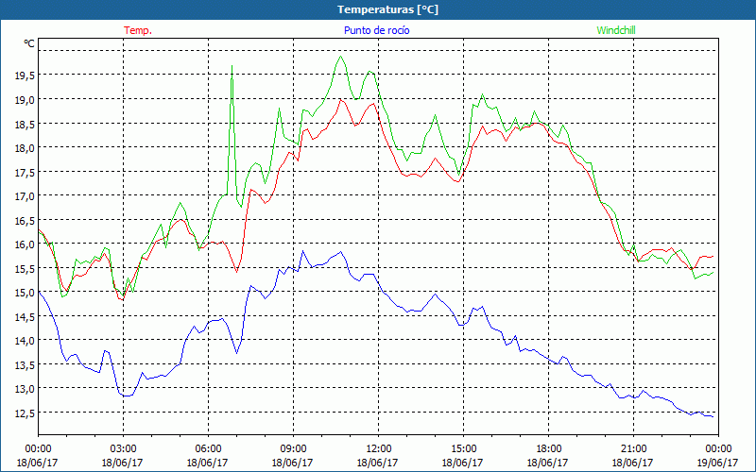Viewport: 756px width, 472px height.
Task: Select the 15:00 time axis marker
Action: (x=463, y=448)
